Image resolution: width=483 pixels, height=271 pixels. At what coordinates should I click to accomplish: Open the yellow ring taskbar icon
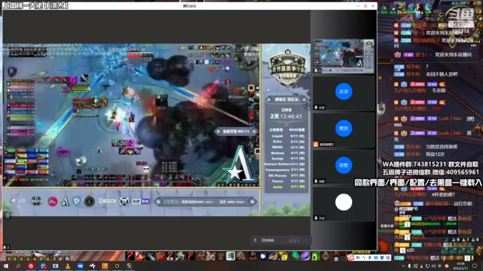click(x=117, y=266)
